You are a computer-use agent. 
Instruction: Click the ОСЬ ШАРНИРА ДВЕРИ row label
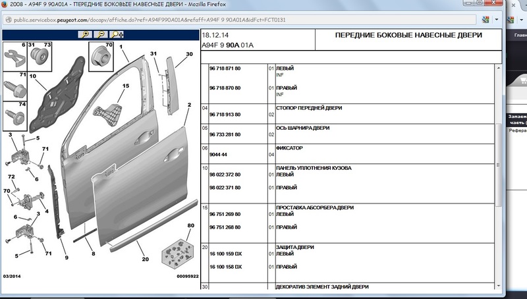[302, 128]
